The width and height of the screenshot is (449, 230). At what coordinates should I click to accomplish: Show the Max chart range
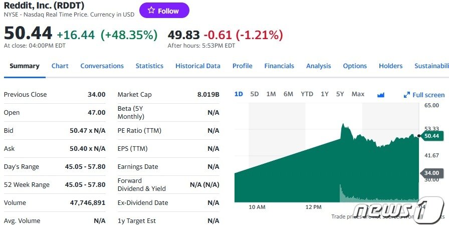tap(358, 94)
